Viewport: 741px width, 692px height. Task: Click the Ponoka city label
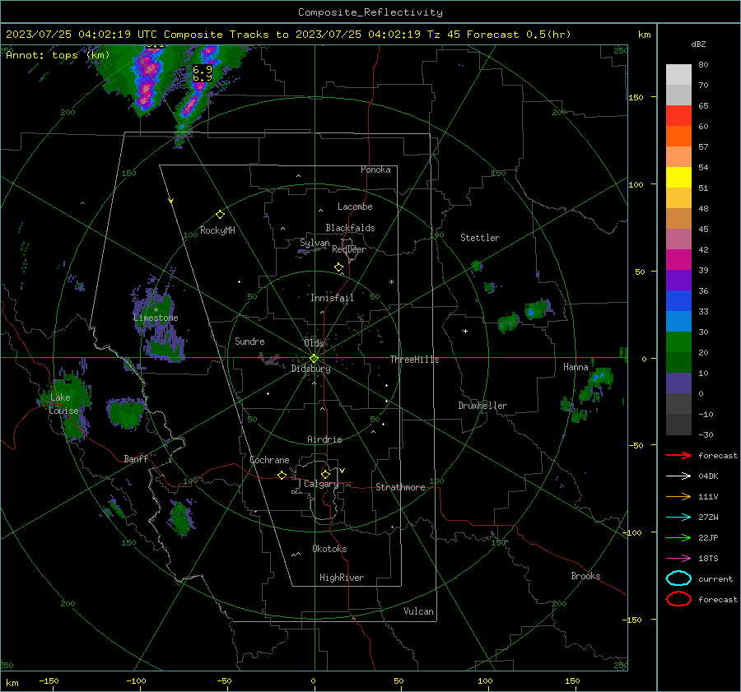pyautogui.click(x=375, y=170)
